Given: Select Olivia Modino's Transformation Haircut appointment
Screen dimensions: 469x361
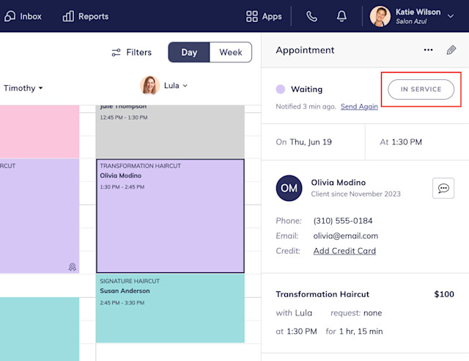Looking at the screenshot, I should [170, 216].
